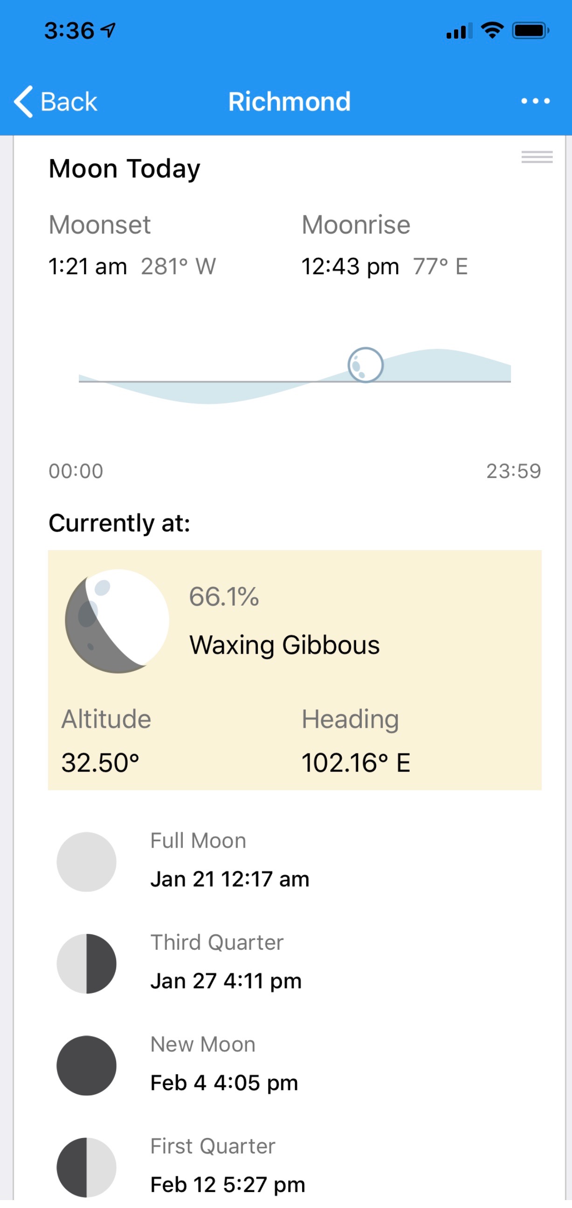Tap the Heading value 102.16° E

(356, 762)
